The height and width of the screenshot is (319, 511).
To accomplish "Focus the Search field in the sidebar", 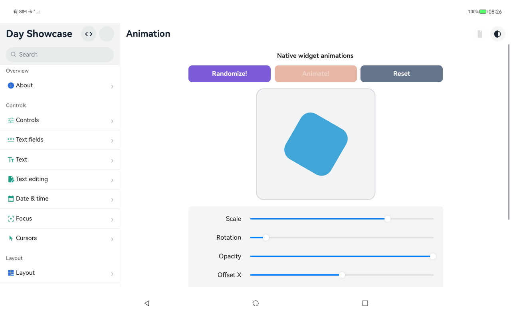I will click(60, 55).
